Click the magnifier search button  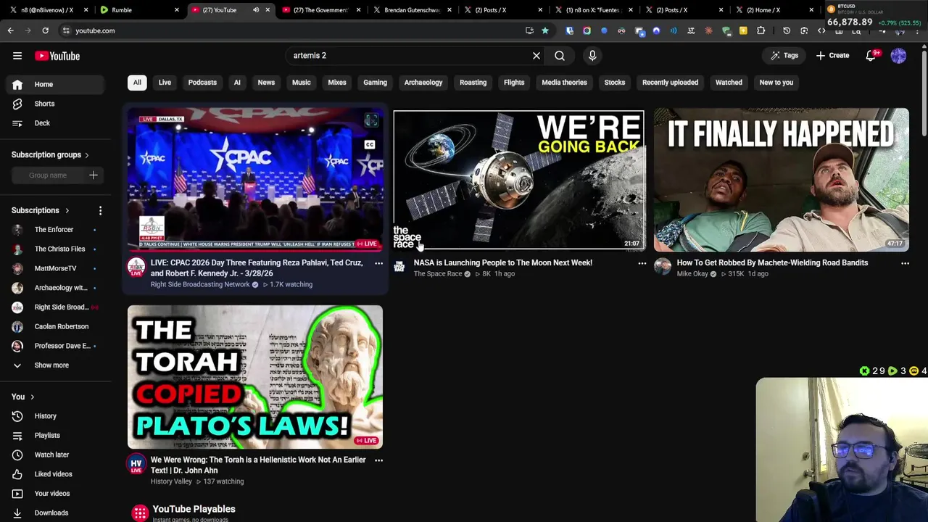pos(560,56)
